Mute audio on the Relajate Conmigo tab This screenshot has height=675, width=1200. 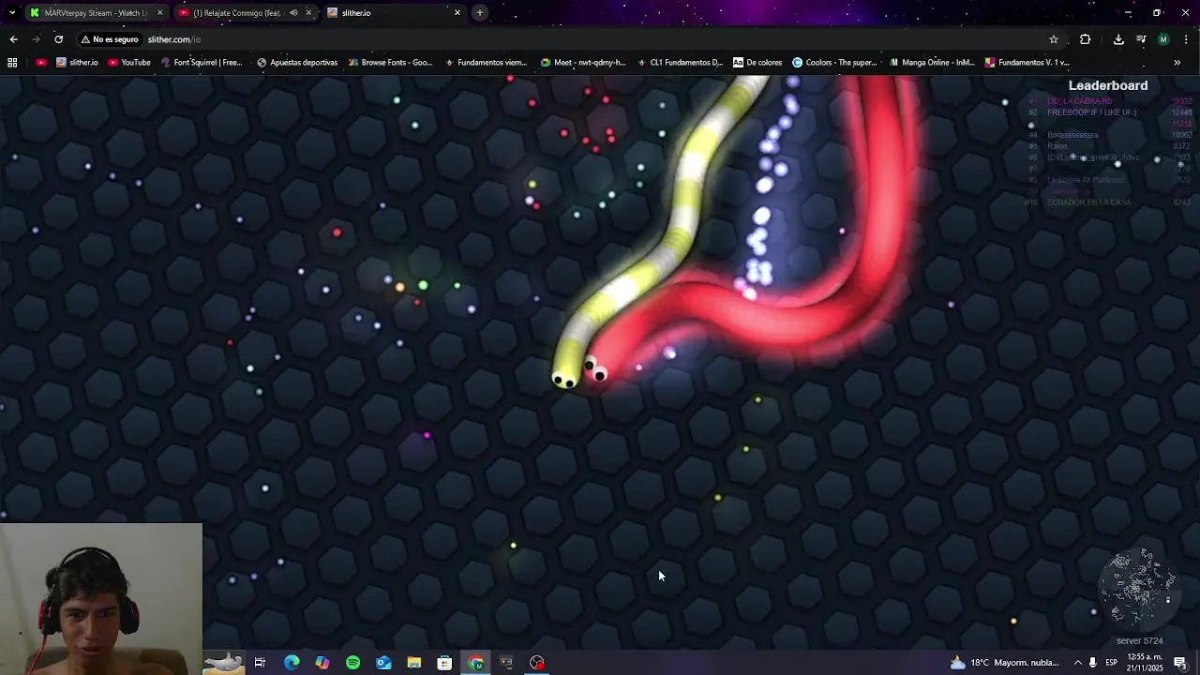tap(293, 13)
